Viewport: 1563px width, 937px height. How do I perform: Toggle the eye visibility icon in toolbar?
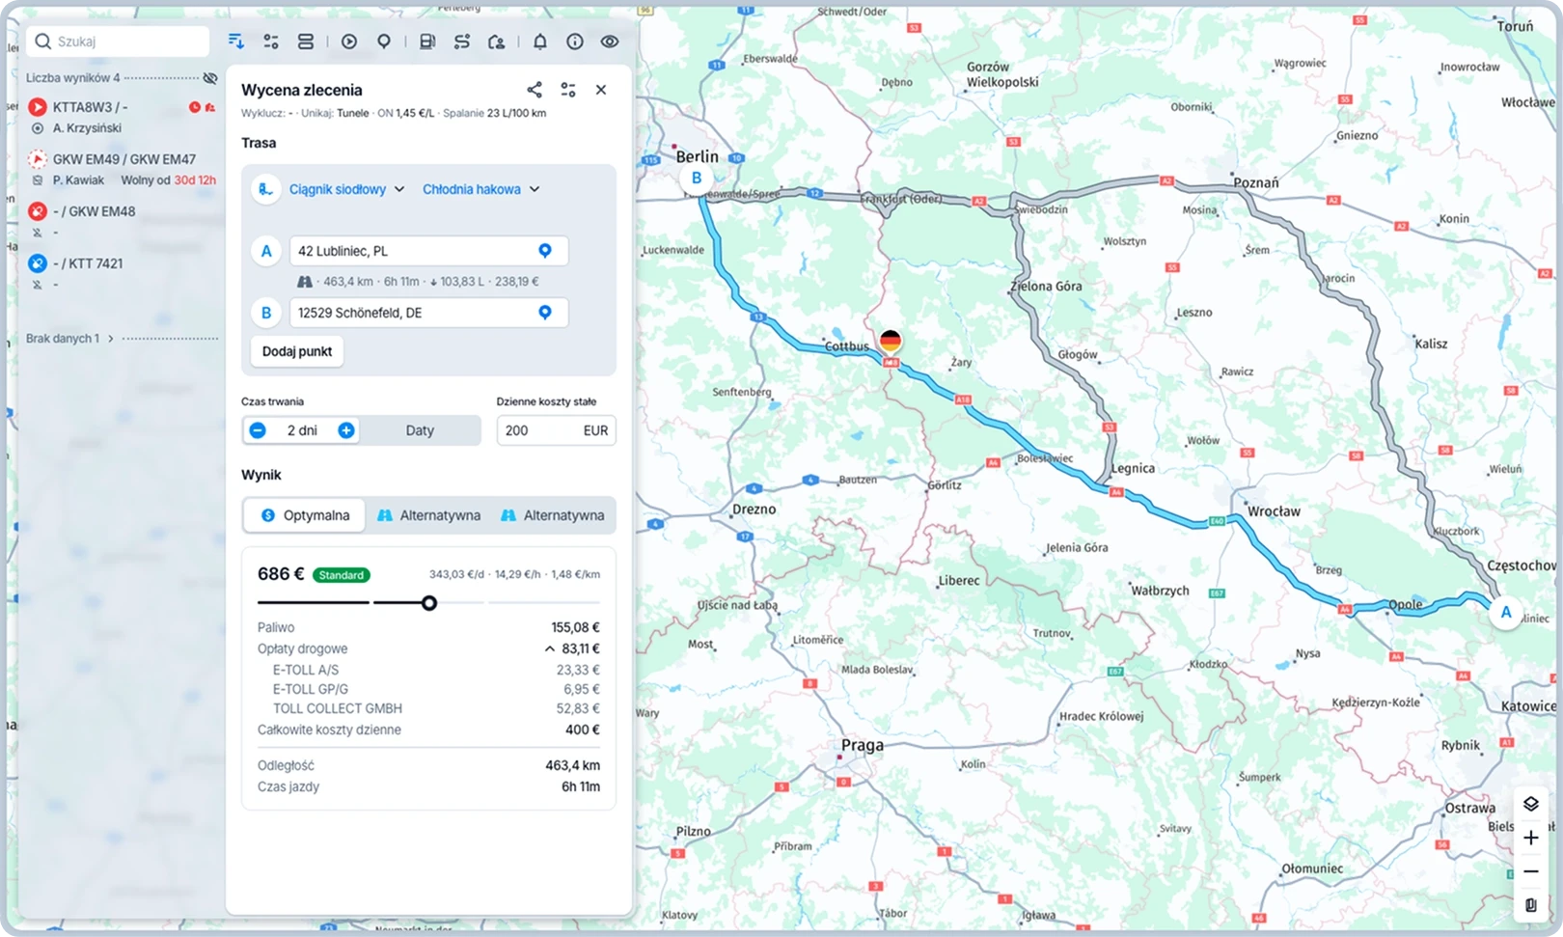point(610,41)
